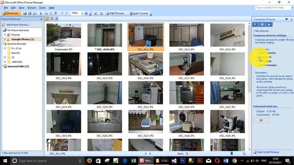294x165 pixels.
Task: Click the Rotate Right icon
Action: (101, 13)
